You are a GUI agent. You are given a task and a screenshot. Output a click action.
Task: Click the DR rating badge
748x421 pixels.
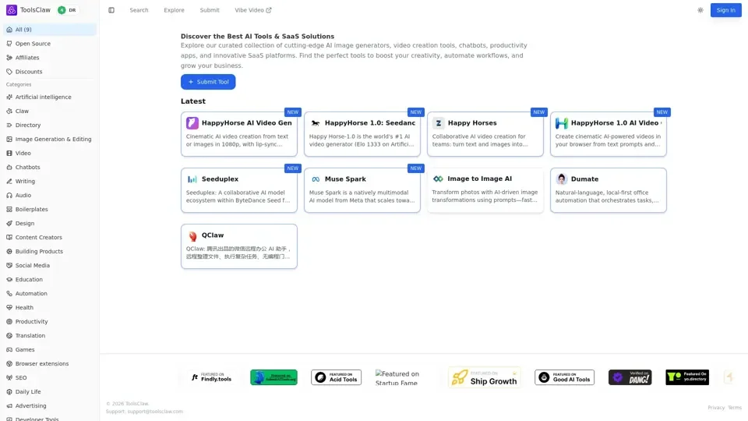click(x=68, y=10)
